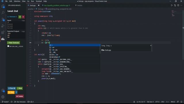This screenshot has height=104, width=184.
Task: Open the Manage gear icon
Action: pos(3,97)
